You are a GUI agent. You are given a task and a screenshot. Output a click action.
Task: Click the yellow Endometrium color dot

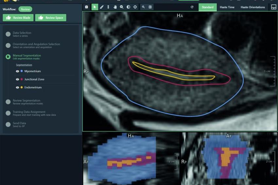tap(22, 87)
